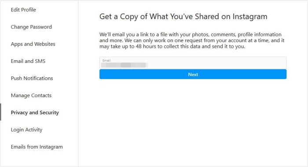
Task: Open the Edit Profile settings page
Action: pyautogui.click(x=23, y=10)
